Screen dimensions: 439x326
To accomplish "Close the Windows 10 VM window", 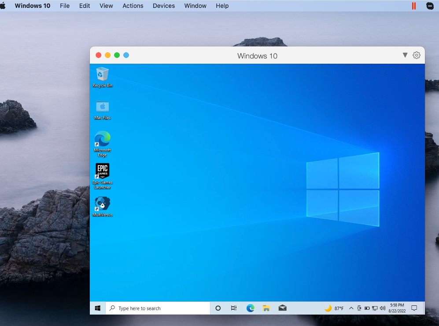I will 99,55.
